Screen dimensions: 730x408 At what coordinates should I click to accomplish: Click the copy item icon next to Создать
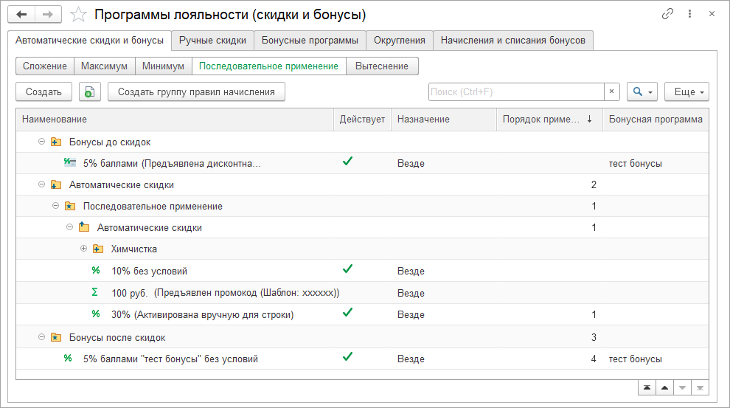(x=88, y=91)
